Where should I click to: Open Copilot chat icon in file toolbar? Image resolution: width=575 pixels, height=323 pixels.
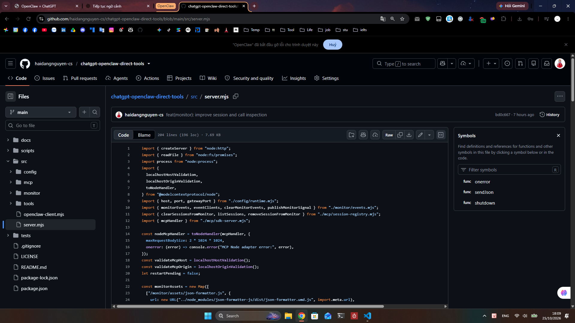[363, 135]
